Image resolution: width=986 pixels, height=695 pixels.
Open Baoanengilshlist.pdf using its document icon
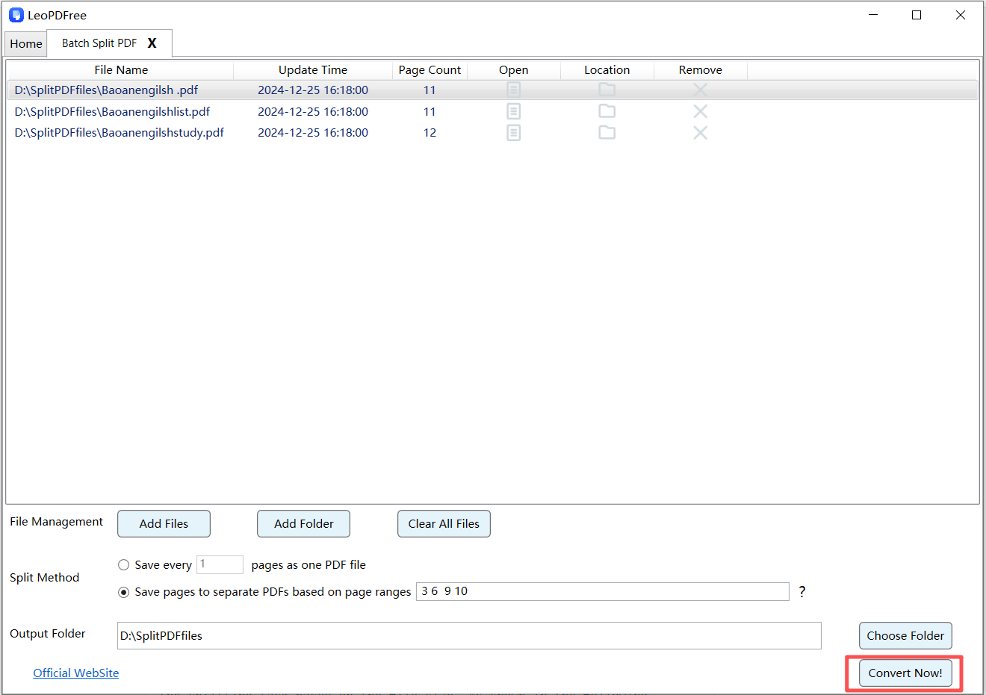(513, 111)
